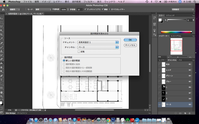Show the グリーン channel visibility

point(160,76)
